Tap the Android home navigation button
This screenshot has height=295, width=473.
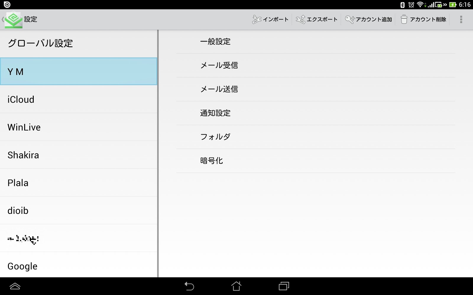(x=236, y=286)
